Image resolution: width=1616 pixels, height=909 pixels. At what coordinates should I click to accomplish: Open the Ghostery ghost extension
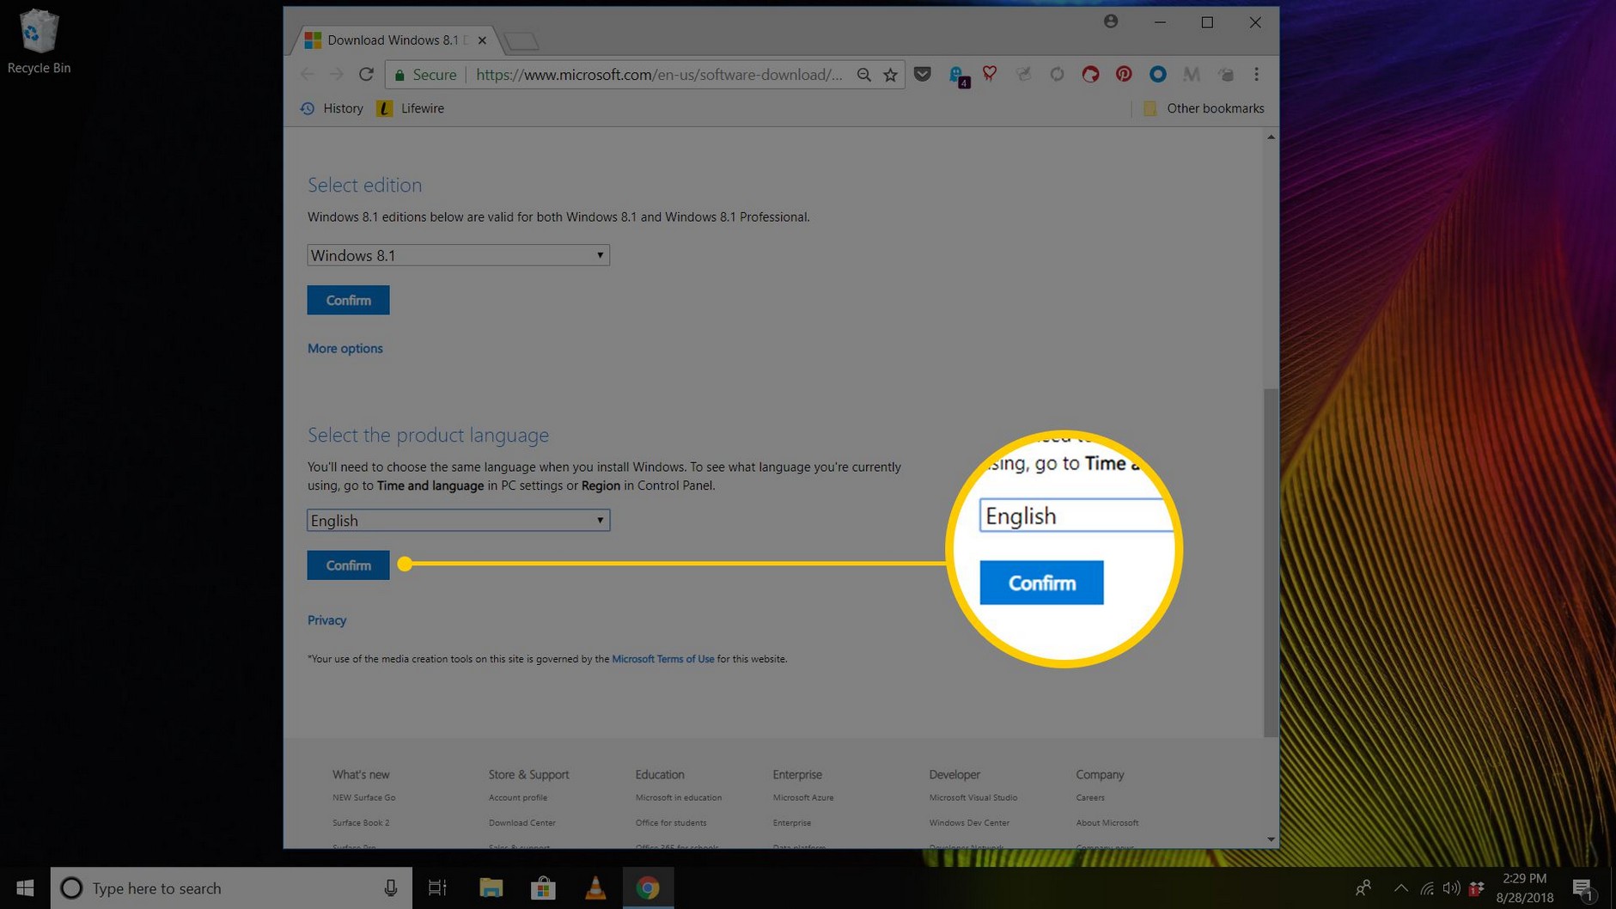(957, 76)
